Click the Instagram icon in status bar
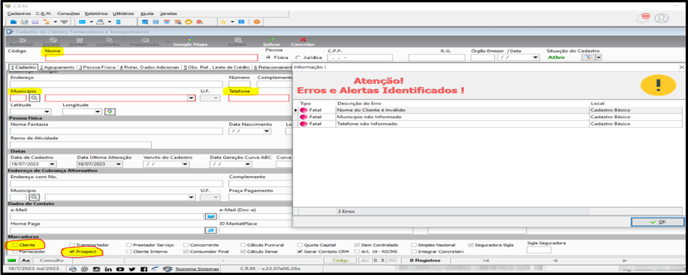Image resolution: width=688 pixels, height=275 pixels. click(96, 269)
